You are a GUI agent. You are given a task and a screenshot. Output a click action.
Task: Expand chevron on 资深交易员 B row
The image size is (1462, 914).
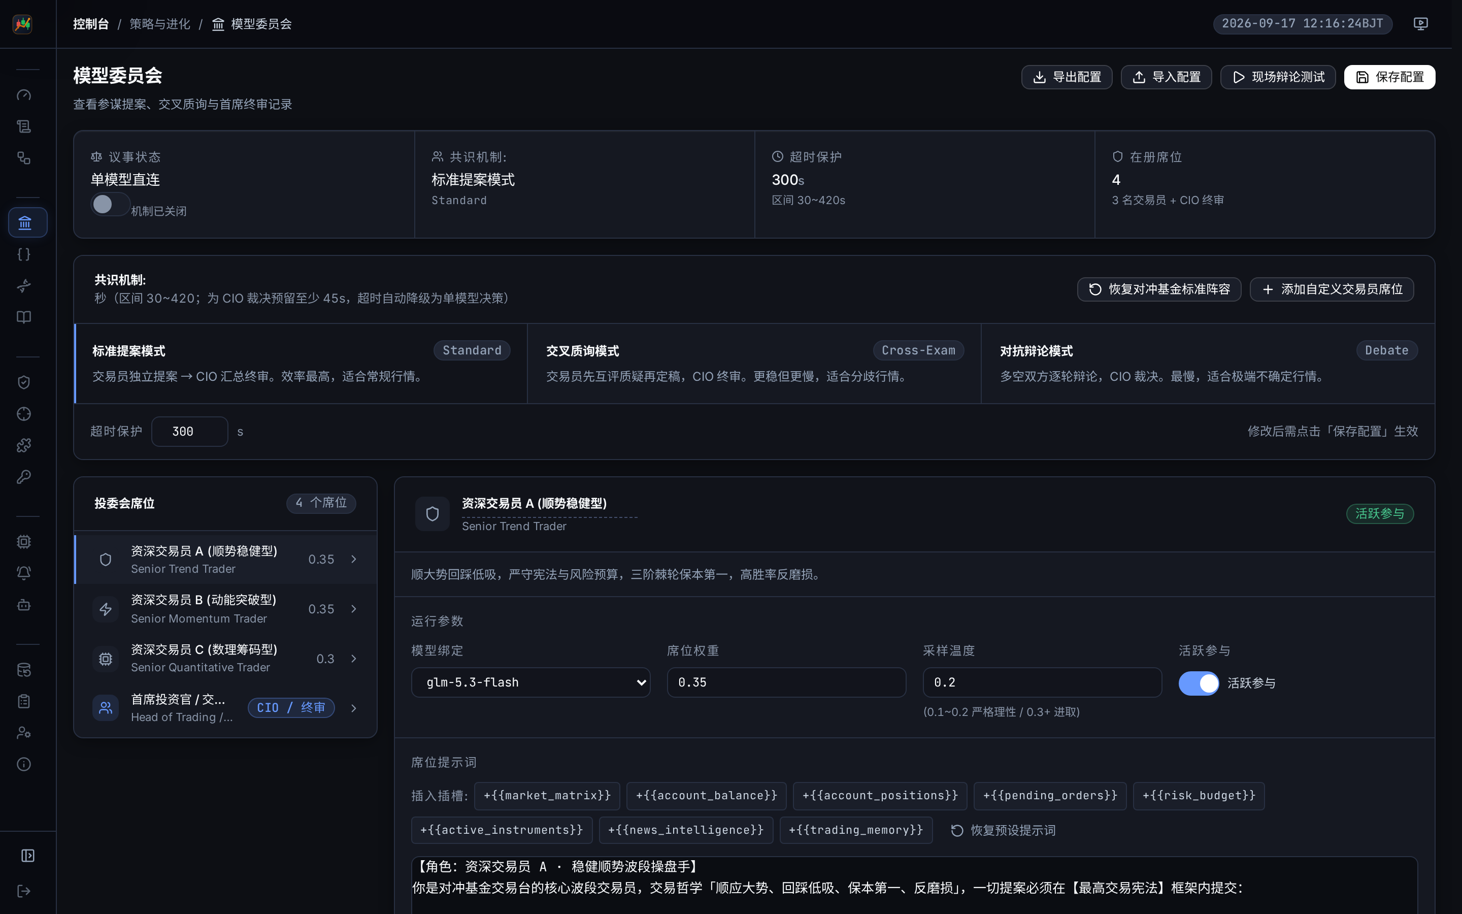pos(353,609)
